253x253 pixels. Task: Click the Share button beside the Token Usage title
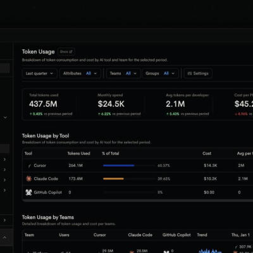point(66,52)
